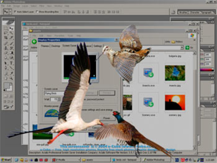The height and width of the screenshot is (163, 217).
Task: Select the Zoom tool
Action: tap(11, 78)
